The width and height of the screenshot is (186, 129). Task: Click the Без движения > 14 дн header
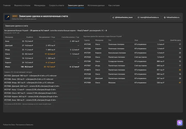[47, 37]
